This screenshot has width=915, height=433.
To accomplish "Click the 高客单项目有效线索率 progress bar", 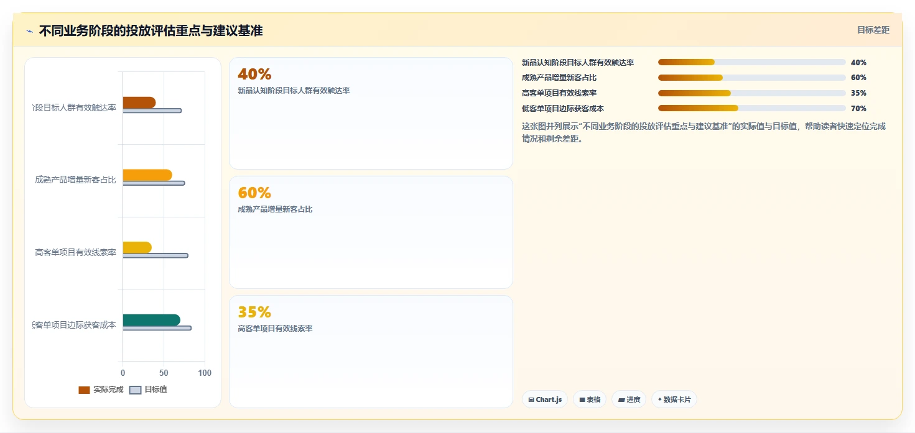I will [752, 93].
